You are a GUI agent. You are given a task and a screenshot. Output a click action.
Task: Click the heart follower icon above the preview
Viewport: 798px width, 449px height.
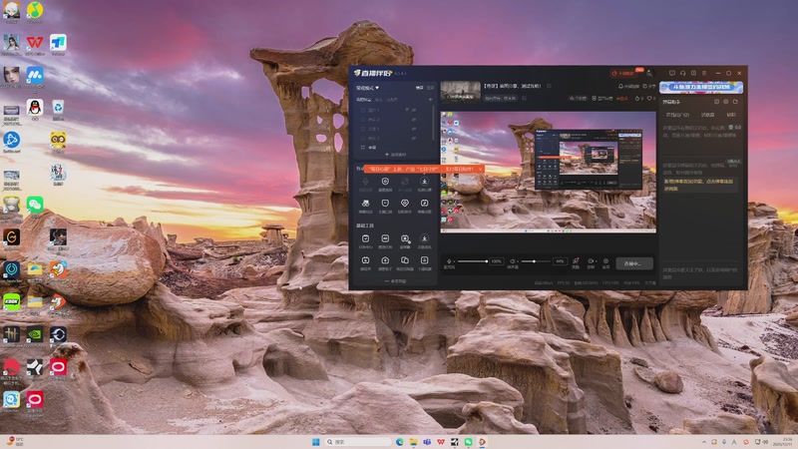point(649,98)
